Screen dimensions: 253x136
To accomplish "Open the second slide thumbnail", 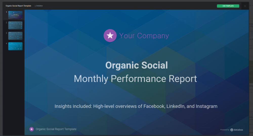I will point(15,25).
